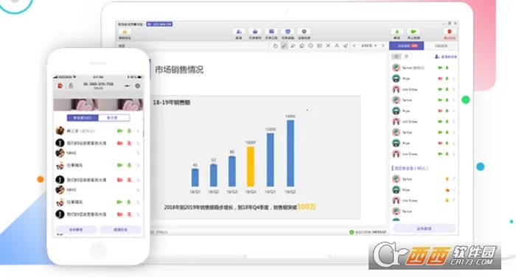Click the share desktop (共享桌面) icon
The height and width of the screenshot is (277, 516).
coord(287,32)
